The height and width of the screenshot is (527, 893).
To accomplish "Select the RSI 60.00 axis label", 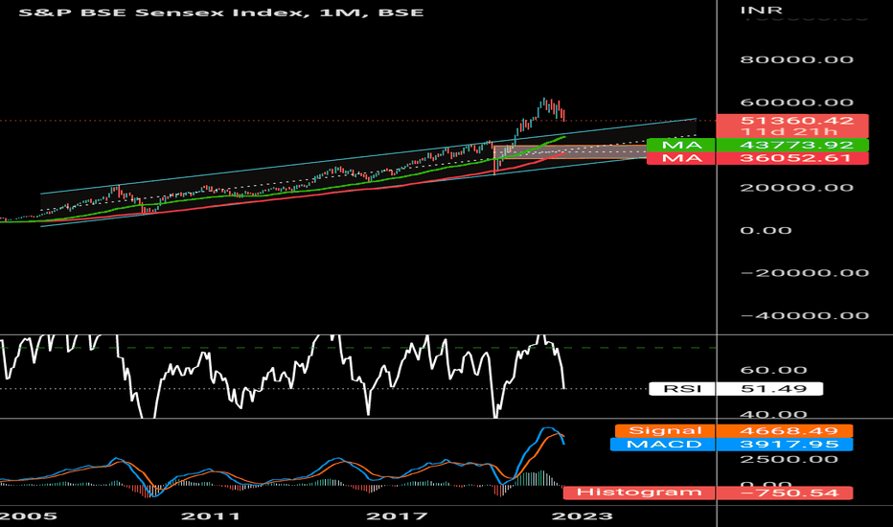I will pos(773,370).
